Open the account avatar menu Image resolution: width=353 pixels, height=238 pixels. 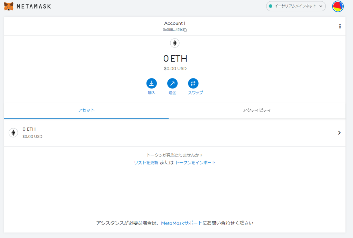338,6
